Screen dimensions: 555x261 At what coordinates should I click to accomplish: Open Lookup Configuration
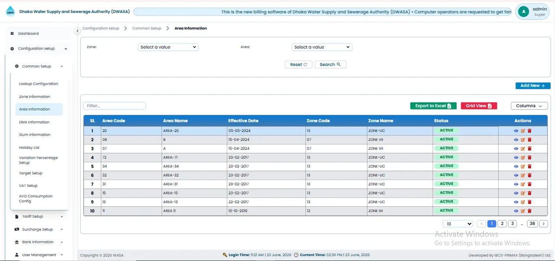(x=39, y=84)
